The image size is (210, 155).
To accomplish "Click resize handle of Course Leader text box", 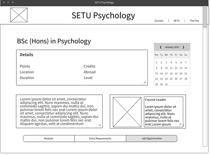I will coord(180,124).
